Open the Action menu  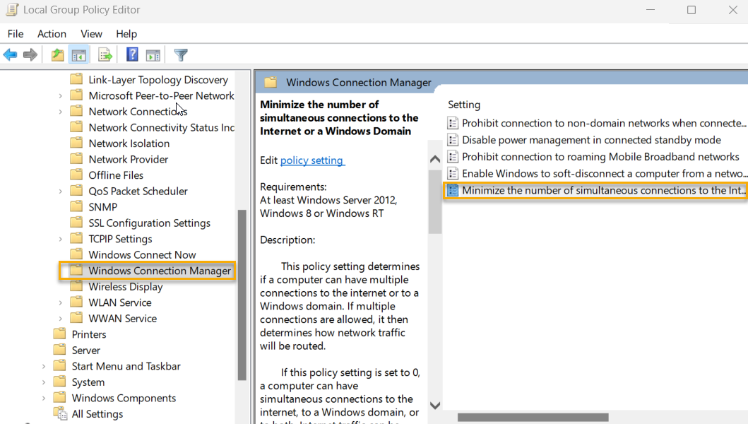pyautogui.click(x=52, y=33)
